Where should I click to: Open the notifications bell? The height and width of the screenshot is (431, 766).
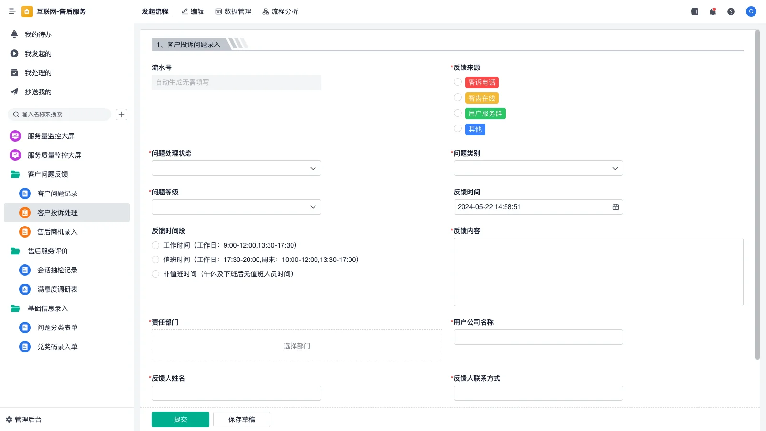[x=713, y=11]
